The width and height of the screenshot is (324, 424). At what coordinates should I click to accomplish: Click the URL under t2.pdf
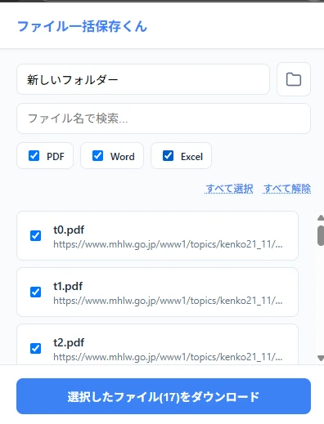point(168,357)
